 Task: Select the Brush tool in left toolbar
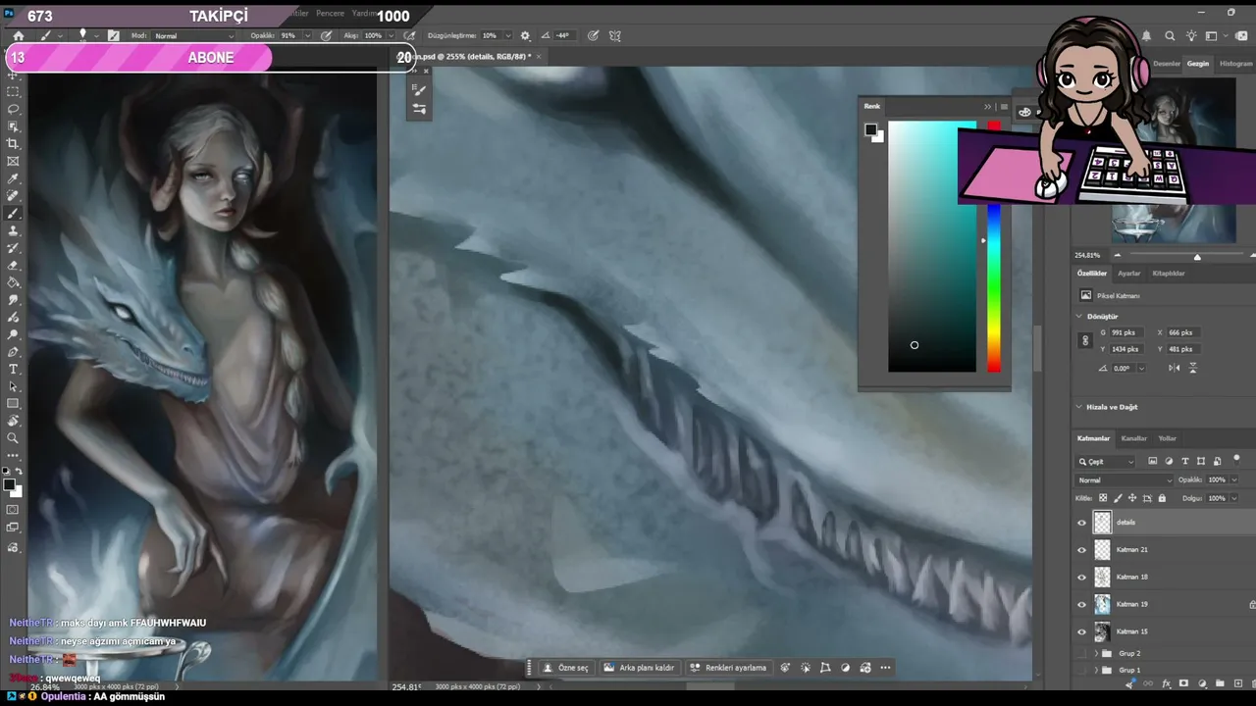(x=13, y=214)
